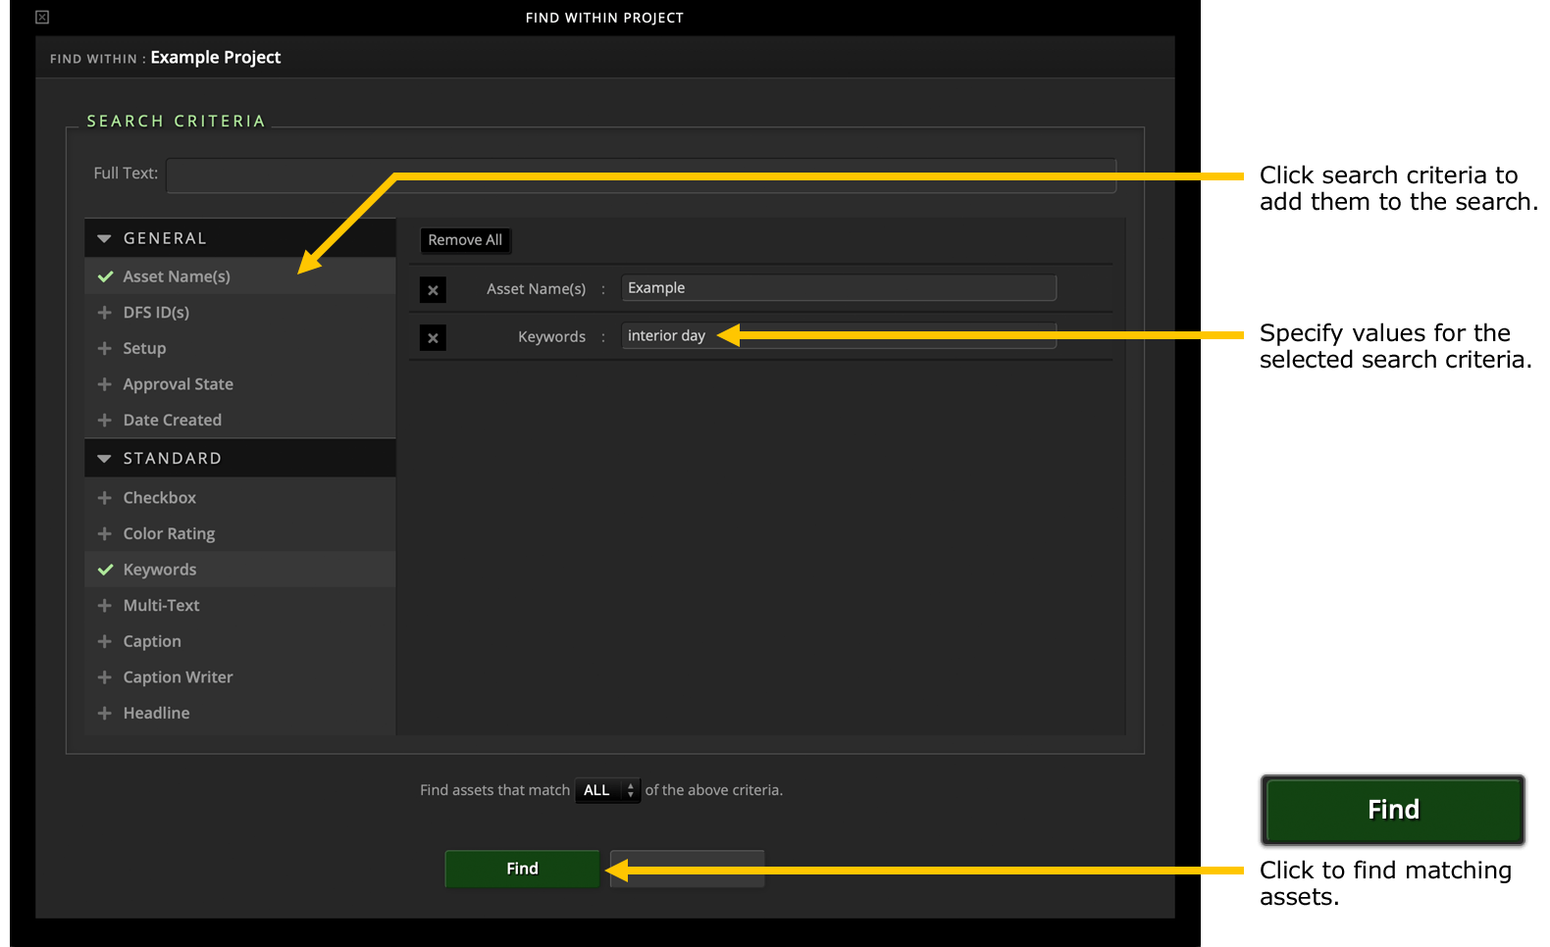Add the Setup criterion plus icon
Image resolution: width=1550 pixels, height=947 pixels.
[x=105, y=348]
